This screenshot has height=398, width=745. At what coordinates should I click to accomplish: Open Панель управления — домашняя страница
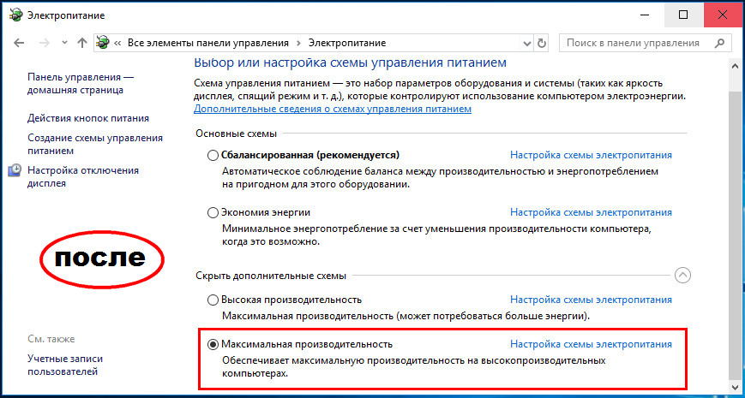pos(81,83)
